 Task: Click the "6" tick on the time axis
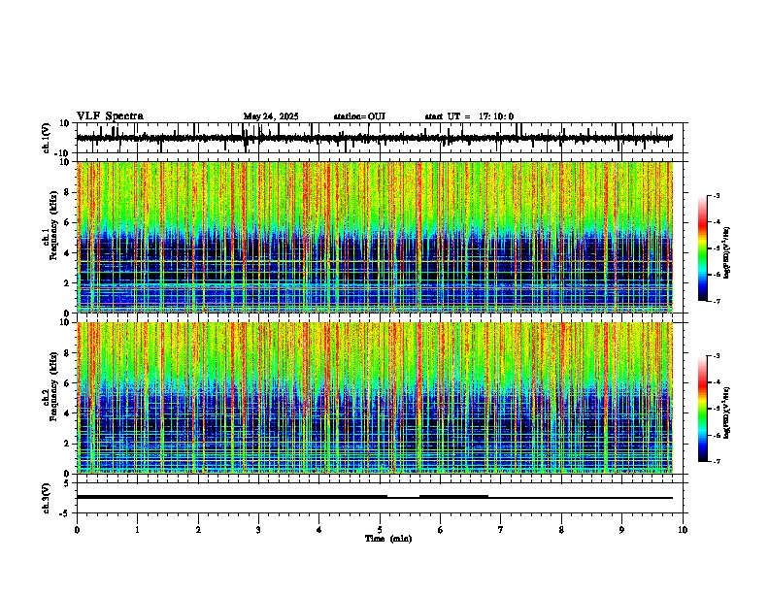(x=441, y=530)
